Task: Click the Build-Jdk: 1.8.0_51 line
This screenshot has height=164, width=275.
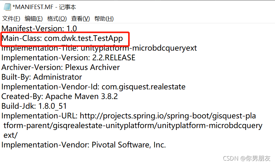Action: 34,106
